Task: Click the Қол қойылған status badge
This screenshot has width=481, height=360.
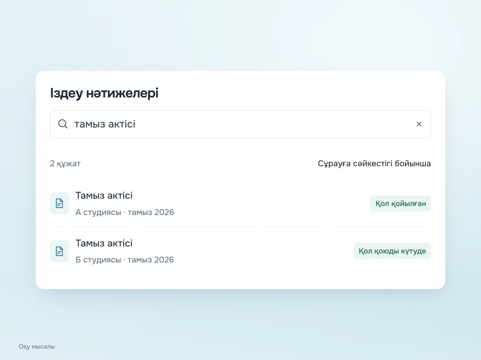Action: pyautogui.click(x=401, y=203)
